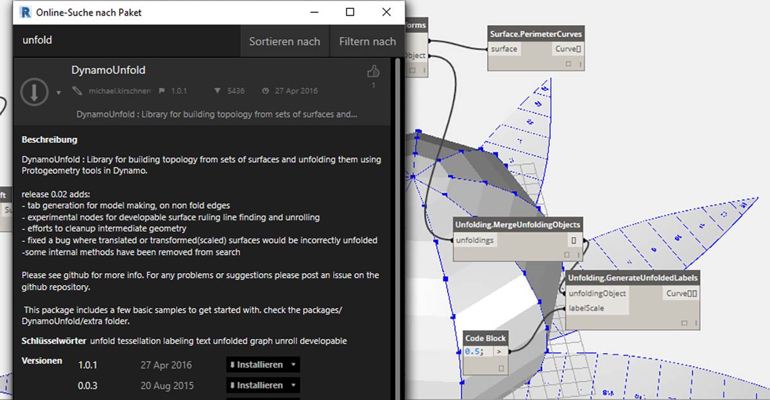Viewport: 770px width, 400px height.
Task: Open the Filtern nach menu
Action: 367,41
